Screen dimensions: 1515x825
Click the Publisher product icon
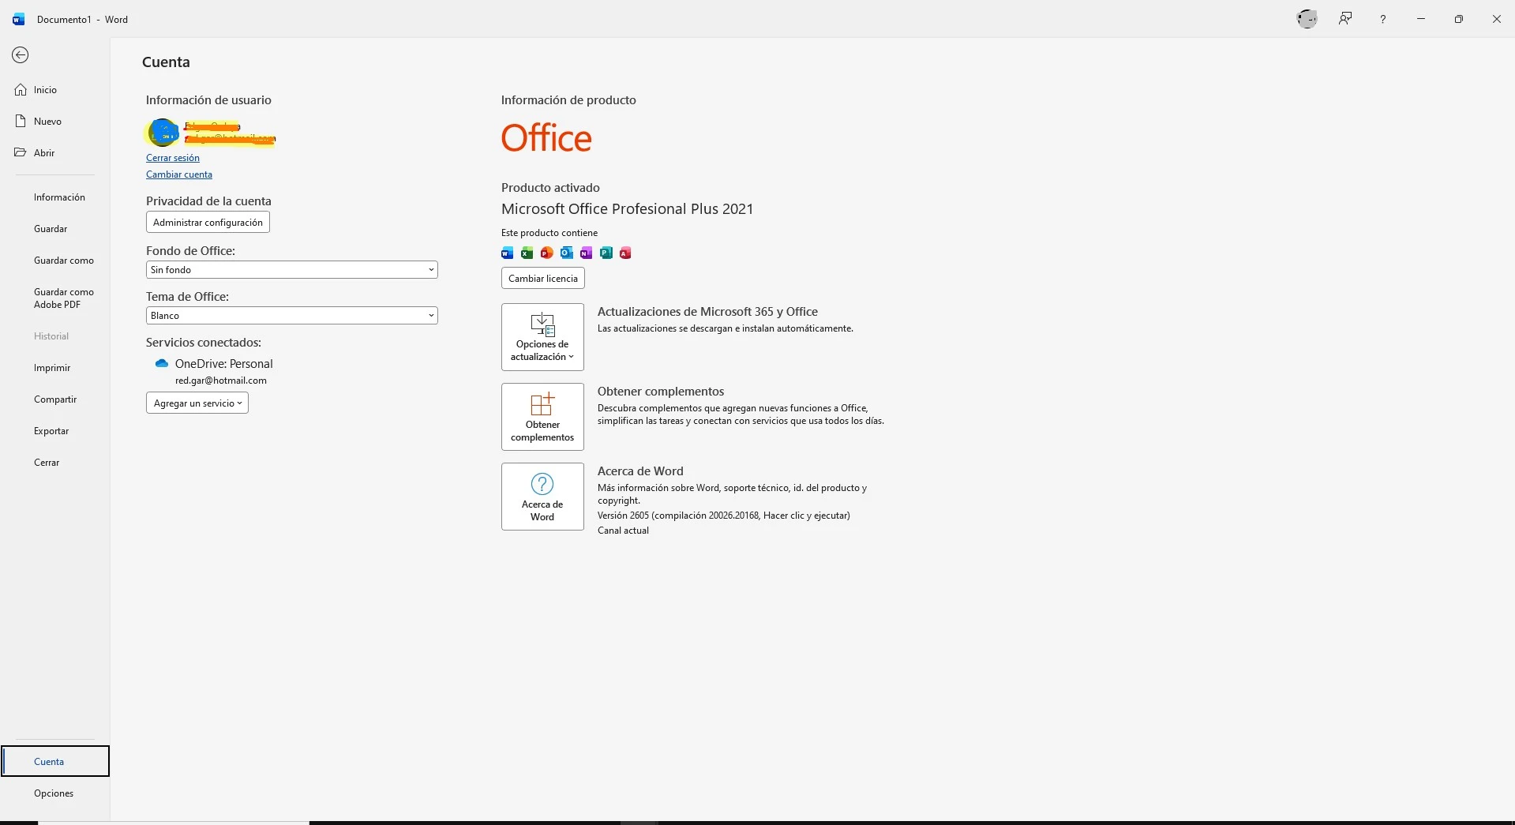[606, 253]
